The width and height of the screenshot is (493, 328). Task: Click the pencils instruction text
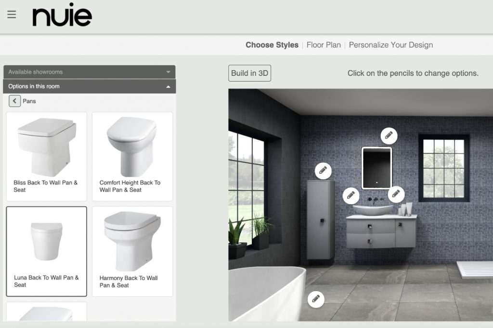[413, 73]
